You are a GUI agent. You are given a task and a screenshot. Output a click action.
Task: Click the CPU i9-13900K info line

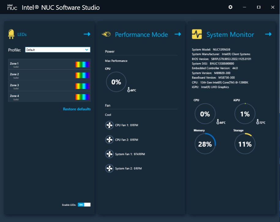pos(220,82)
